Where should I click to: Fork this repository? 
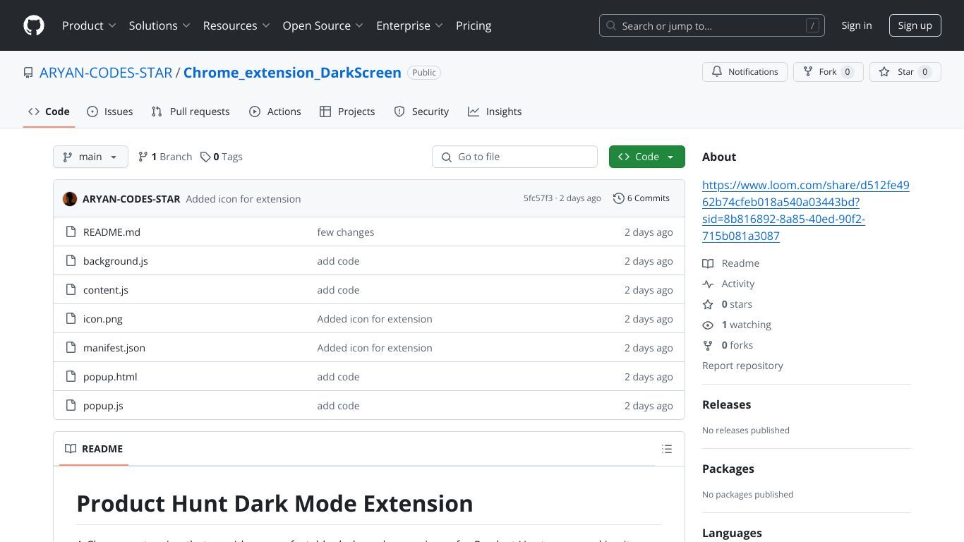pyautogui.click(x=828, y=72)
